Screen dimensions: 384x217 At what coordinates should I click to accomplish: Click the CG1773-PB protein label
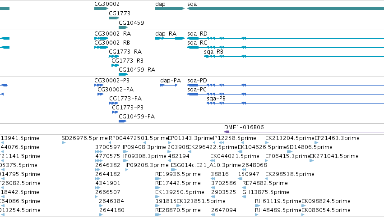coord(128,108)
